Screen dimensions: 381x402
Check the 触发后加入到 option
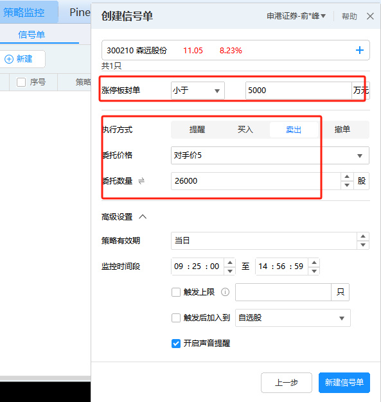click(x=176, y=318)
